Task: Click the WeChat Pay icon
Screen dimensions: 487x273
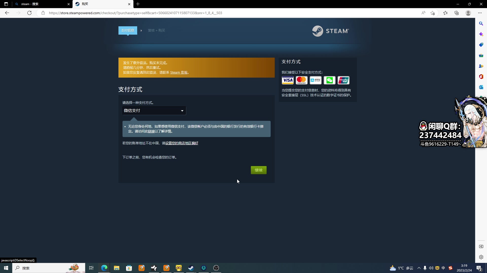Action: (x=329, y=80)
